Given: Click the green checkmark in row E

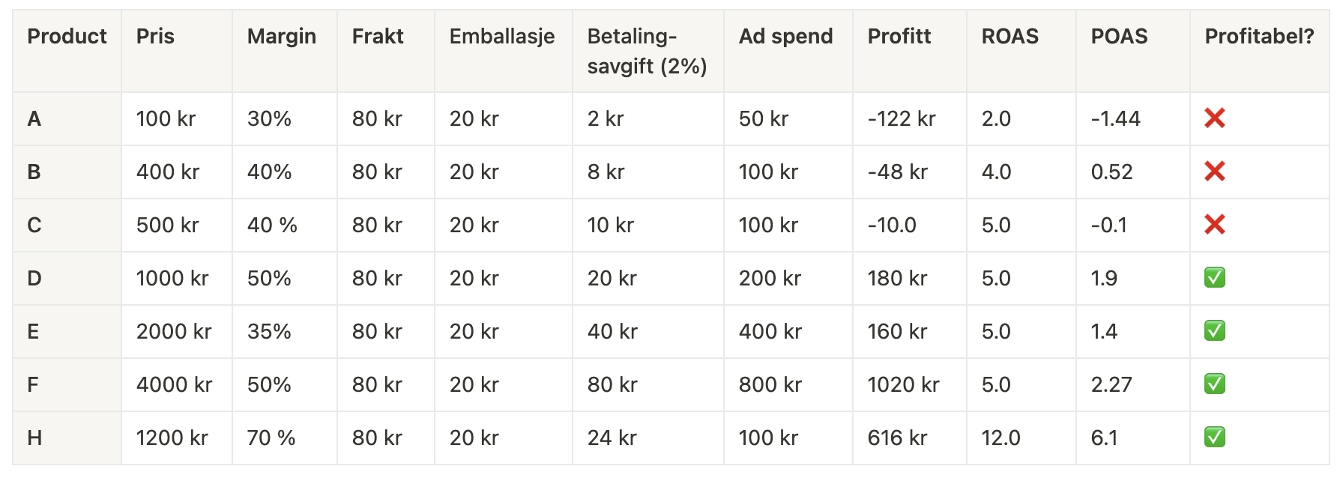Looking at the screenshot, I should click(x=1215, y=331).
